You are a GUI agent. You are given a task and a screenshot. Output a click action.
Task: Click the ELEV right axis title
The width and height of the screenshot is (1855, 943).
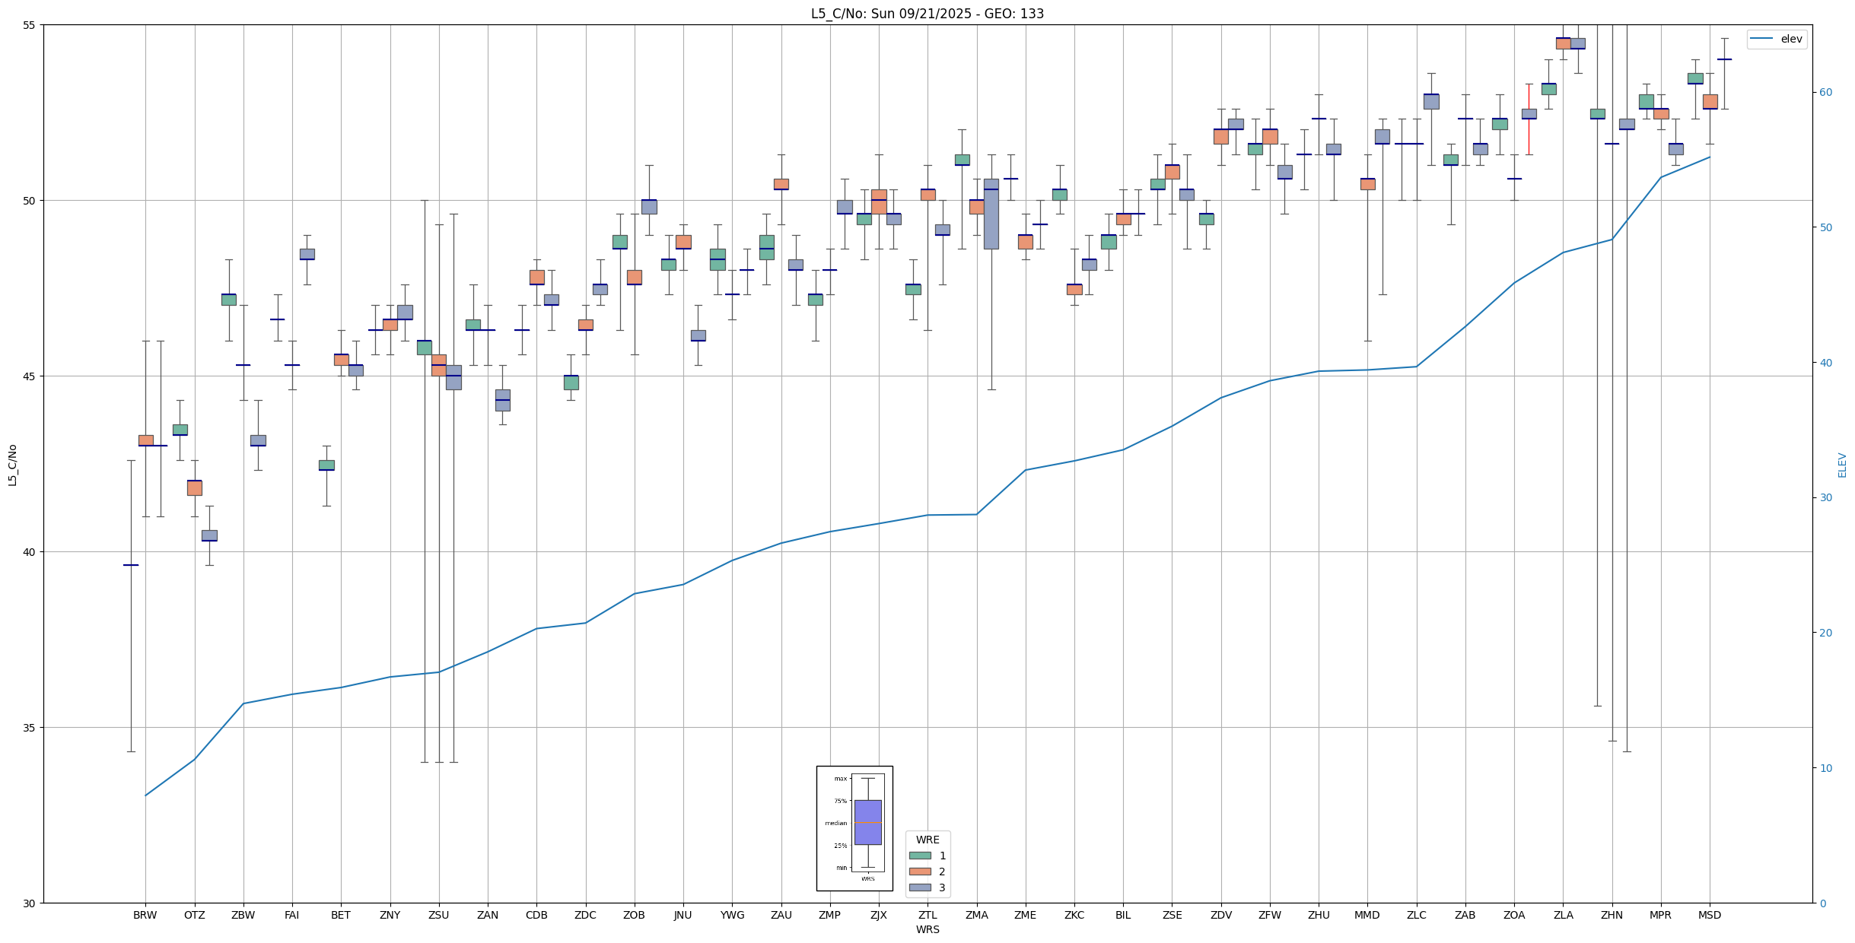(1842, 465)
